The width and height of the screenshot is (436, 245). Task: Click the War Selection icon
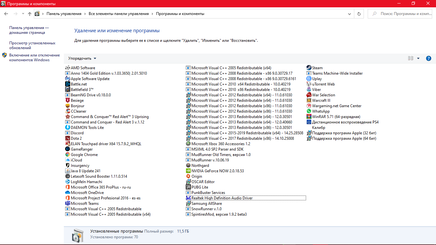tap(309, 95)
